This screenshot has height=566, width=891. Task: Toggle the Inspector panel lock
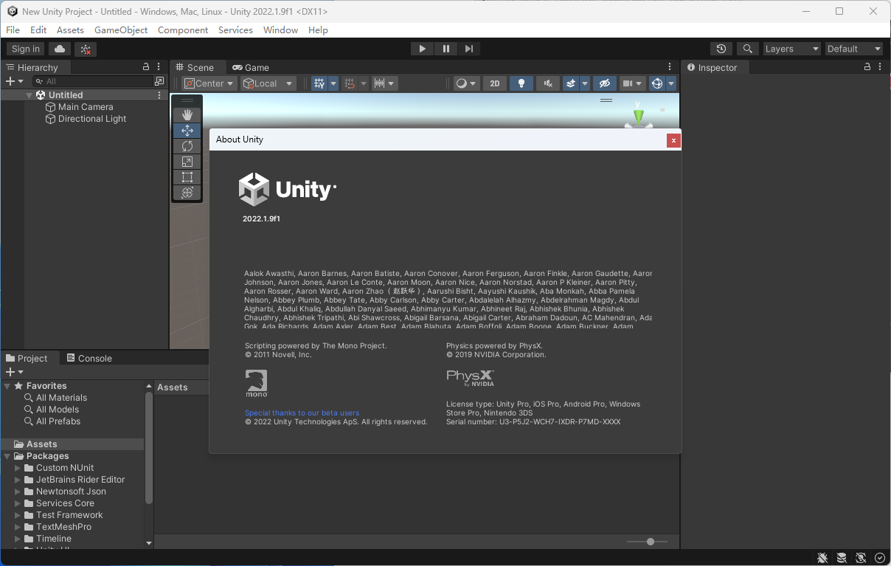(x=868, y=67)
